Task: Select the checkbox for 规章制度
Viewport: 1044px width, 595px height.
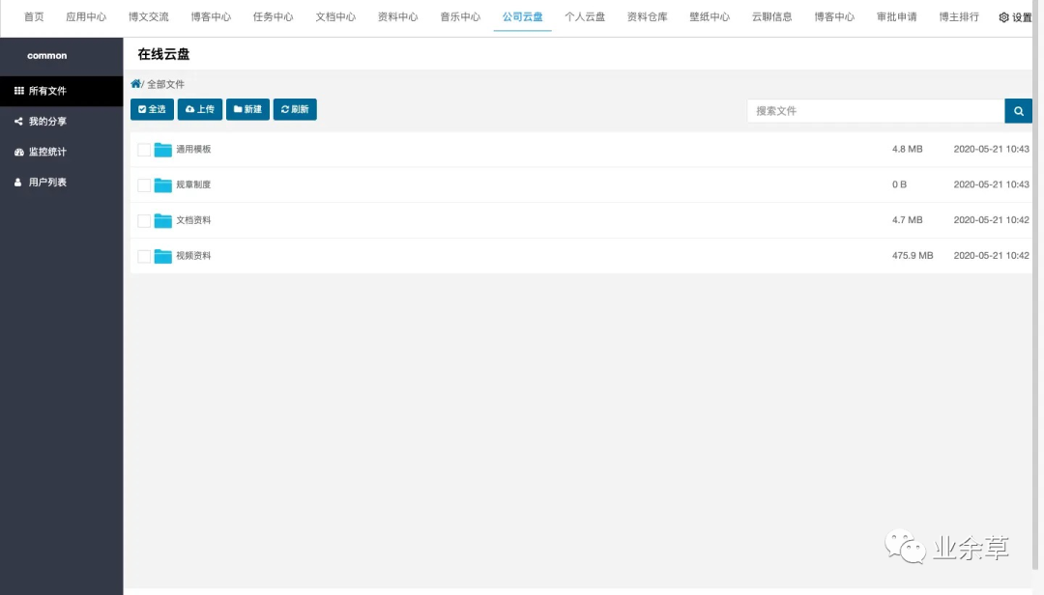Action: pos(144,185)
